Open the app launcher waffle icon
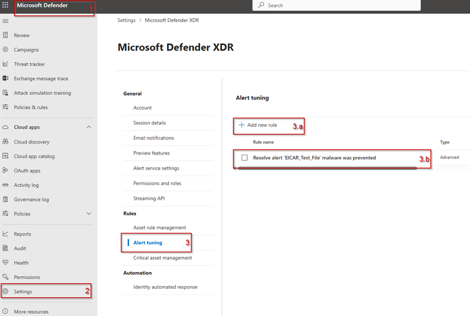Screen dimensions: 470x316 pos(5,5)
